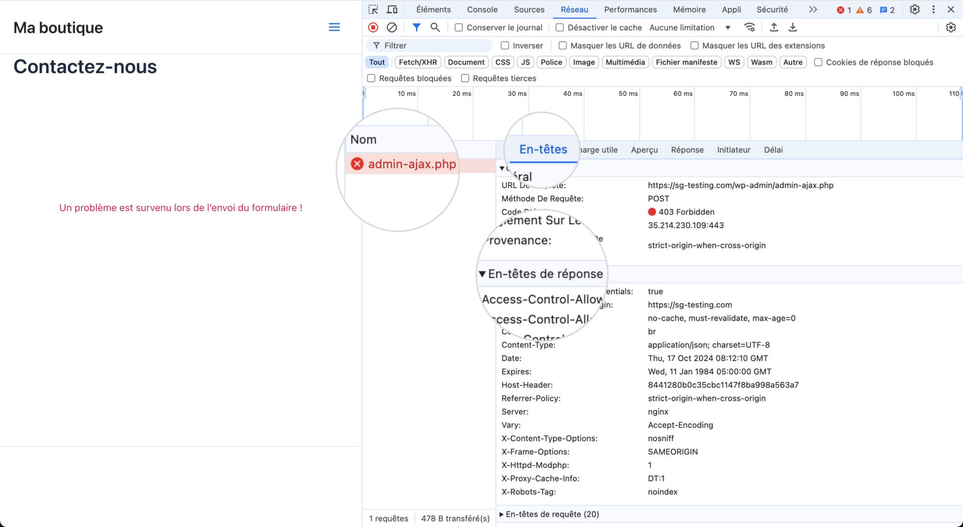Toggle the device toolbar icon
Screen dimensions: 963x527
pos(392,9)
